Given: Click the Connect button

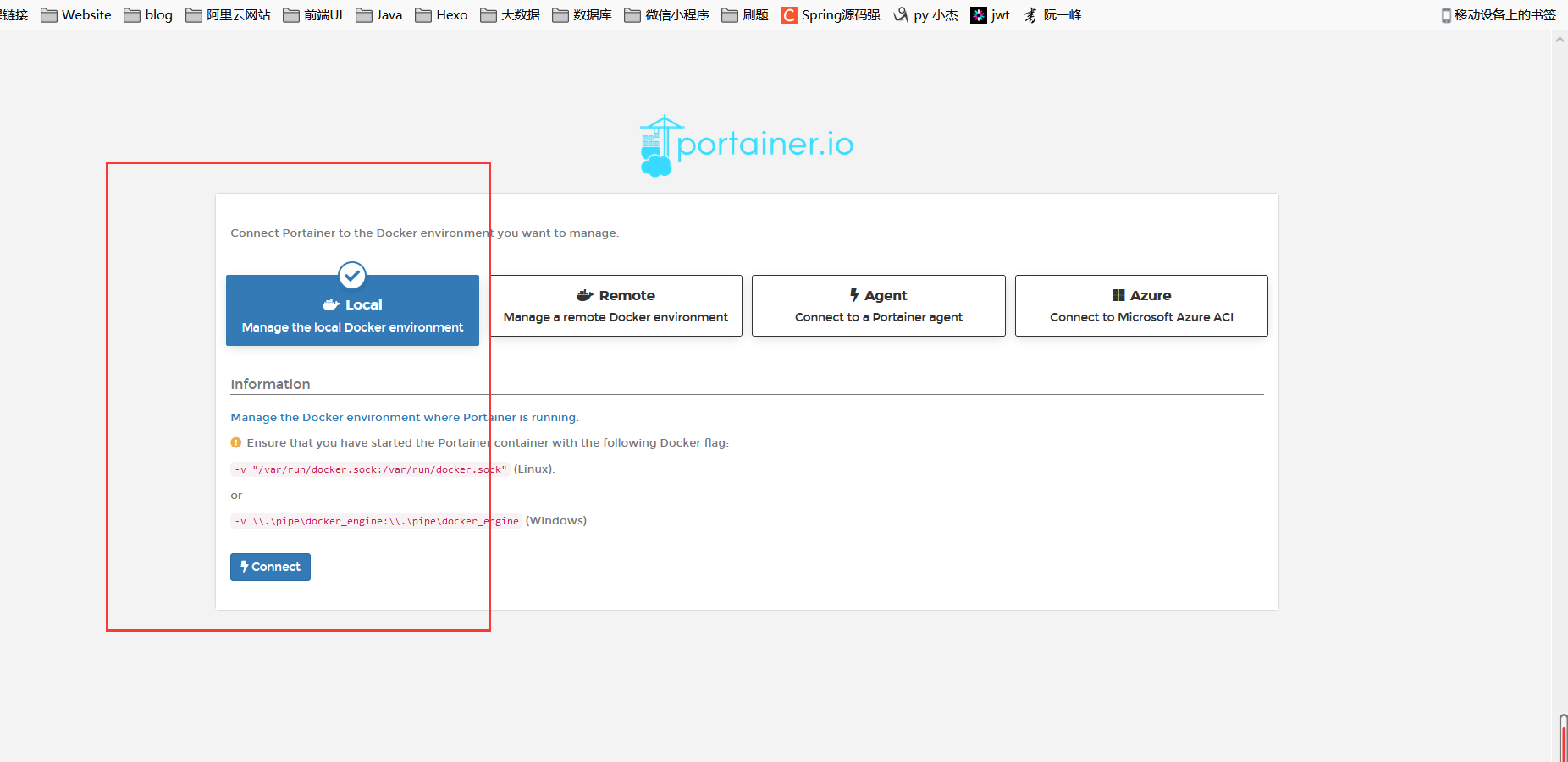Looking at the screenshot, I should (270, 567).
